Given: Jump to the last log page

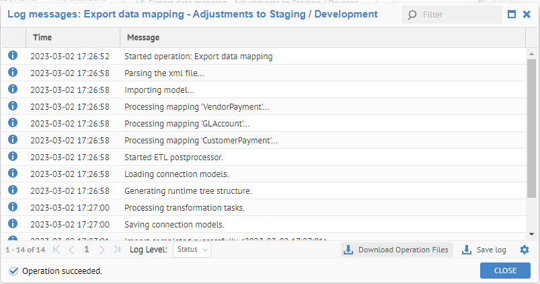Looking at the screenshot, I should [117, 250].
